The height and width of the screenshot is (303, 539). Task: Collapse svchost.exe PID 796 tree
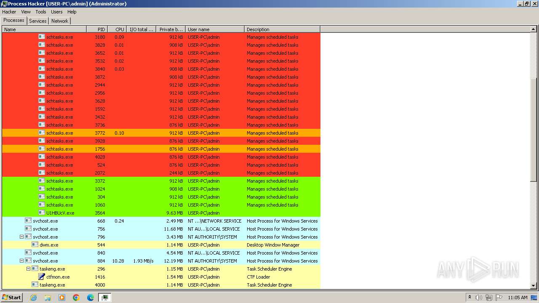[x=21, y=237]
